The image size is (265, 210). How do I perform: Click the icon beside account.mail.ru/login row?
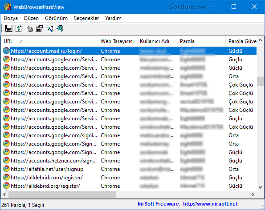[6, 51]
